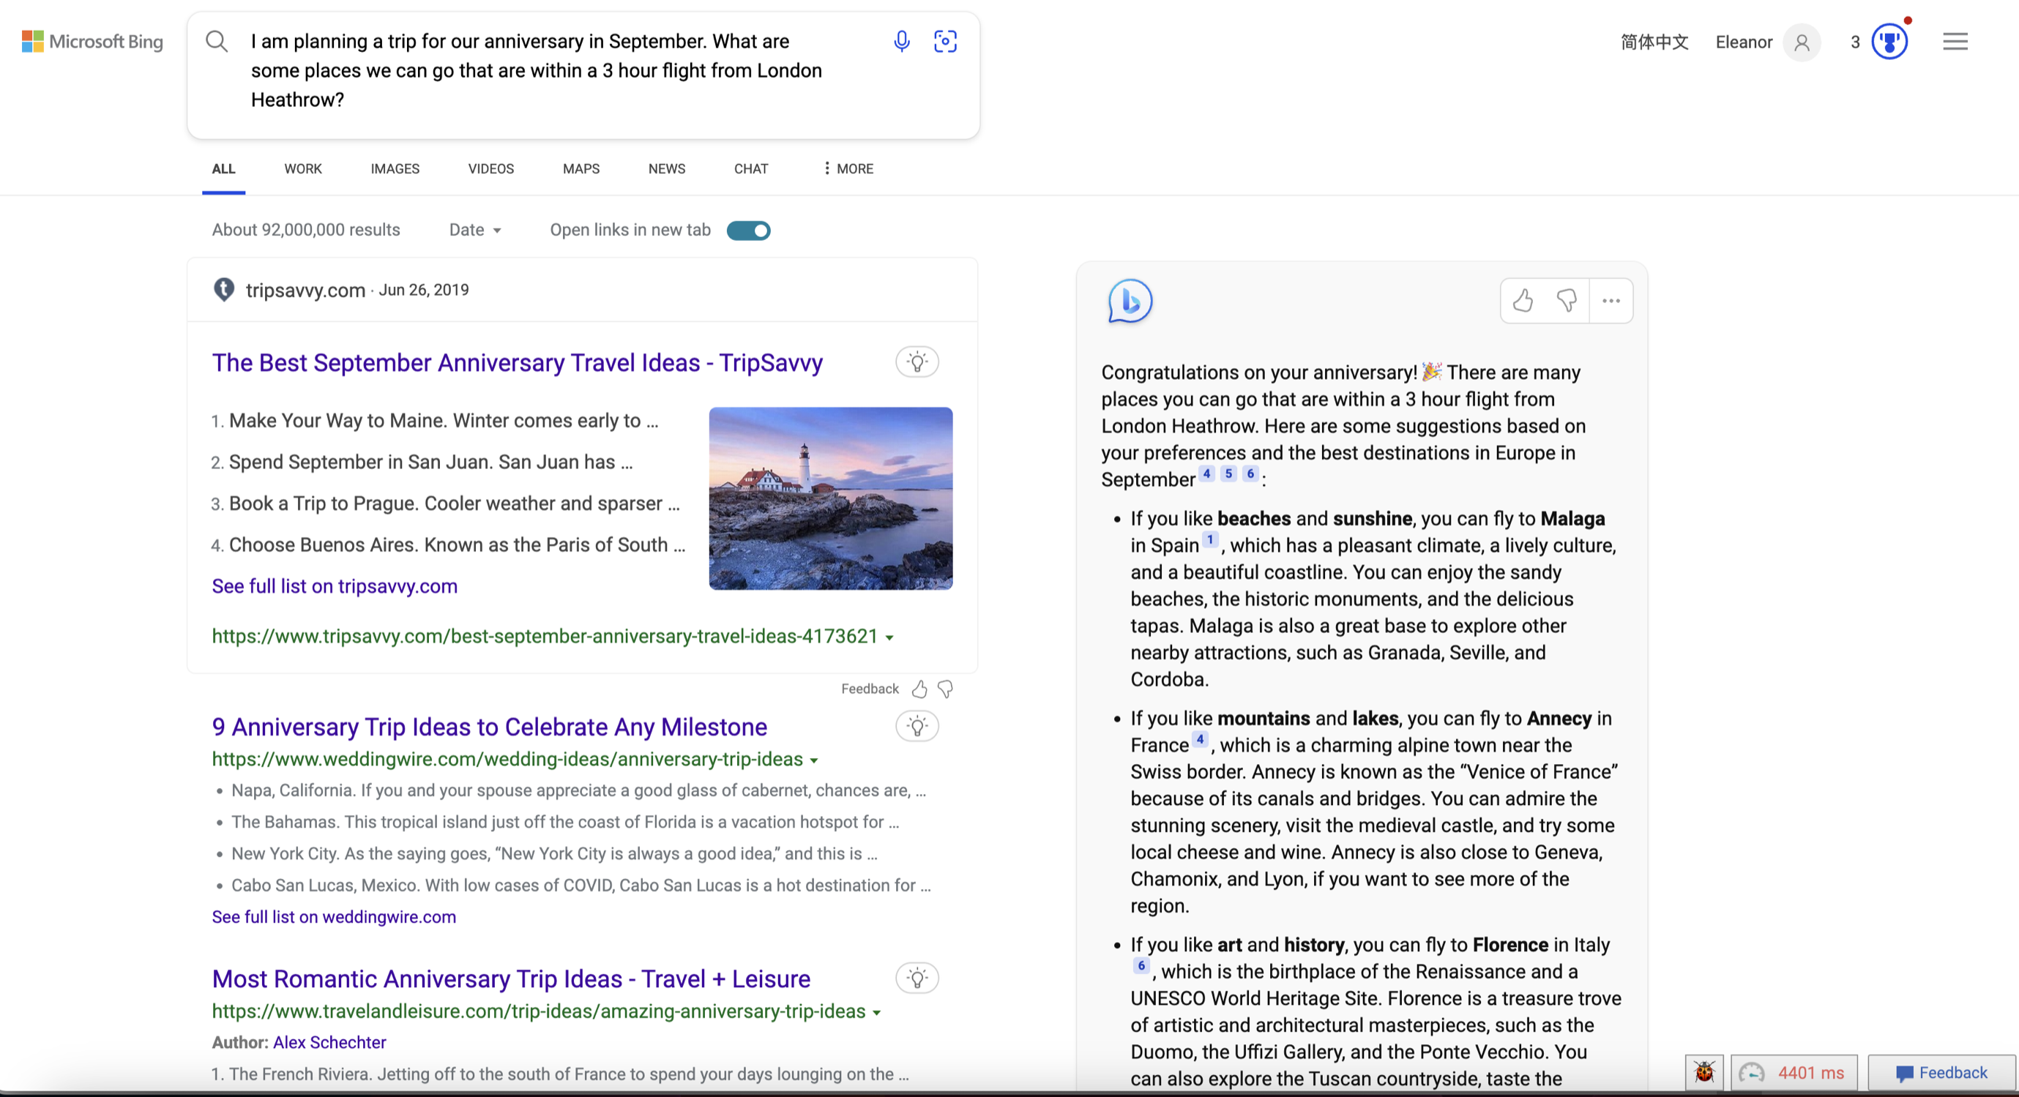This screenshot has width=2019, height=1097.
Task: Open Eleanor's account profile avatar
Action: pyautogui.click(x=1801, y=42)
